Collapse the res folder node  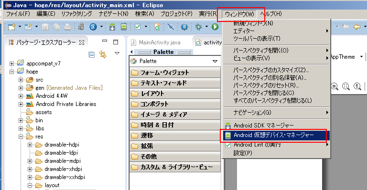point(21,137)
